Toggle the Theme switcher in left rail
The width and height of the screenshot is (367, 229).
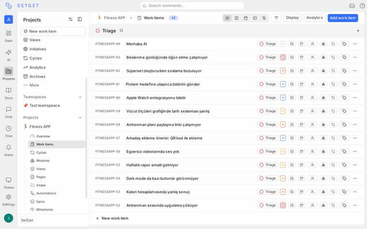(8, 183)
